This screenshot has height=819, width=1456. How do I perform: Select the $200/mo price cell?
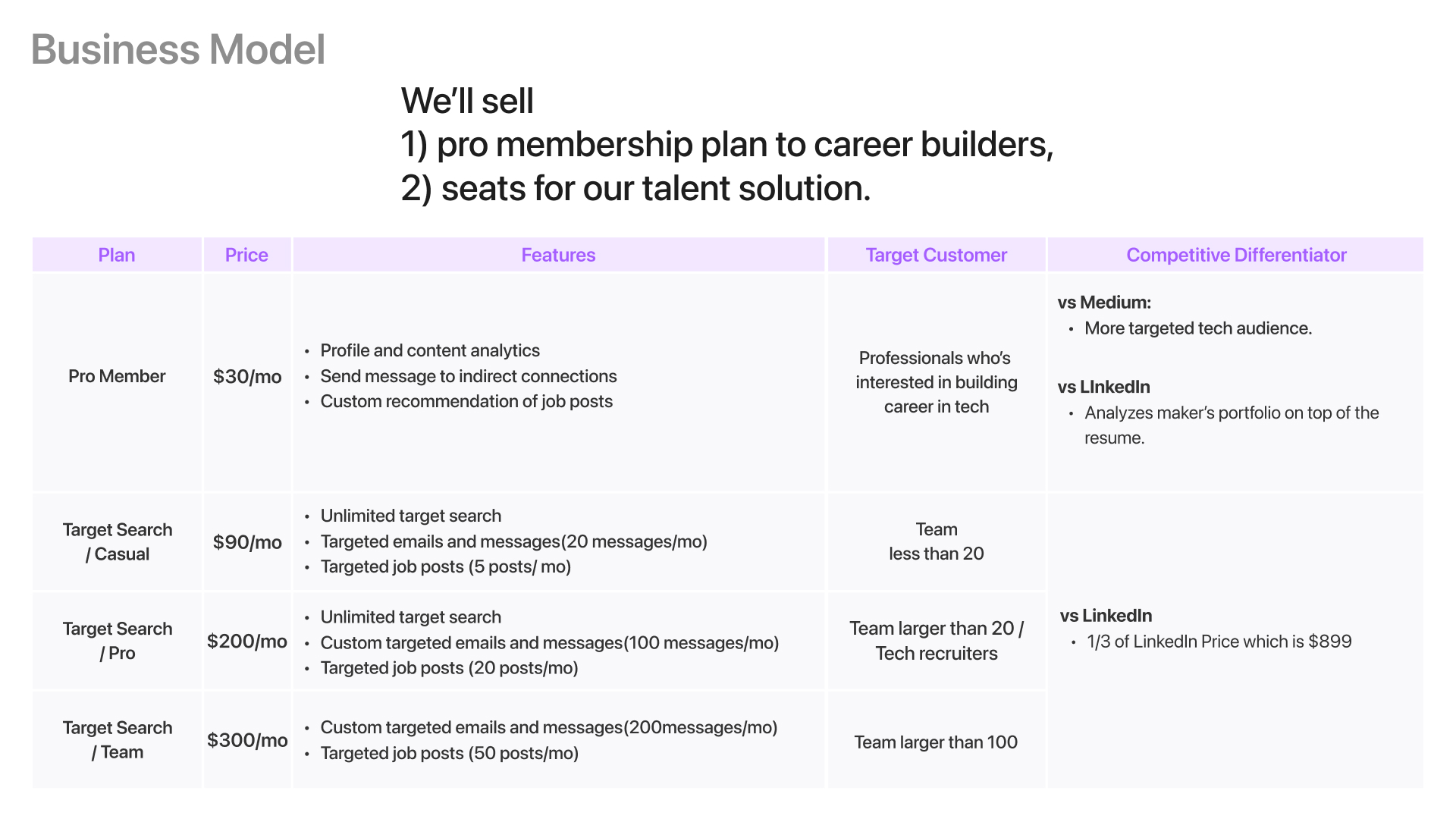click(x=247, y=641)
